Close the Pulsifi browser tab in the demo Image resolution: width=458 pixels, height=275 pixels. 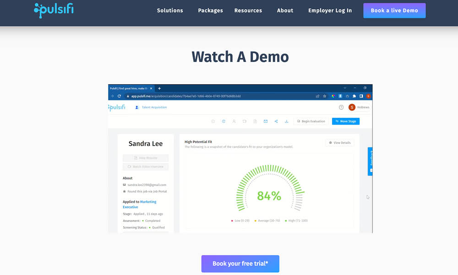[151, 88]
